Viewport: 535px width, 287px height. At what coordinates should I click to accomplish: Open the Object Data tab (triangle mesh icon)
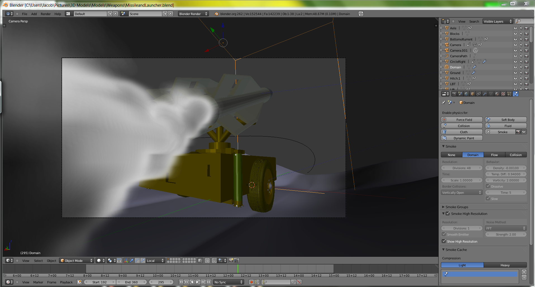491,94
